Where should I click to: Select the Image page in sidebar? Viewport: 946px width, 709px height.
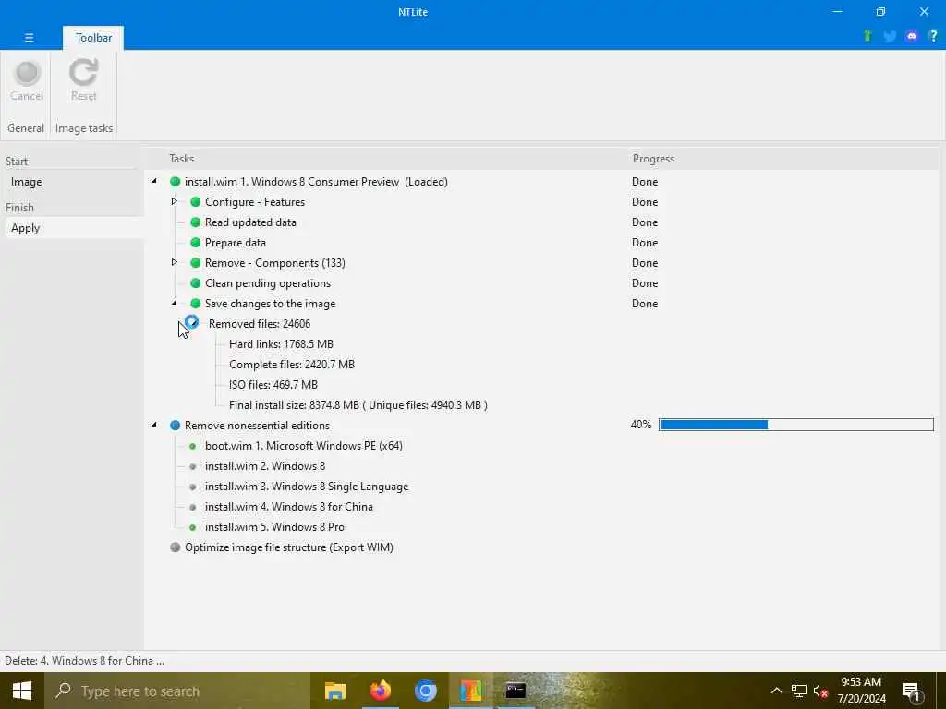74,182
